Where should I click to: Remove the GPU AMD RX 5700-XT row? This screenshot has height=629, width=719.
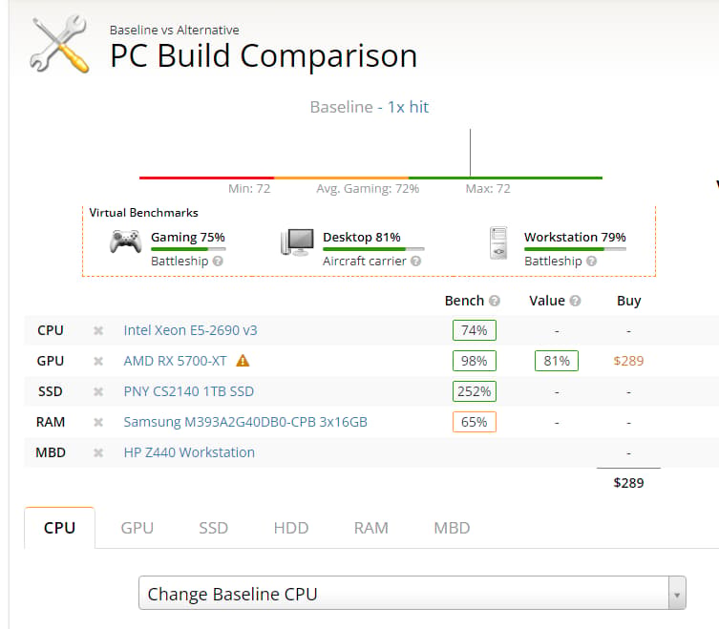(98, 361)
